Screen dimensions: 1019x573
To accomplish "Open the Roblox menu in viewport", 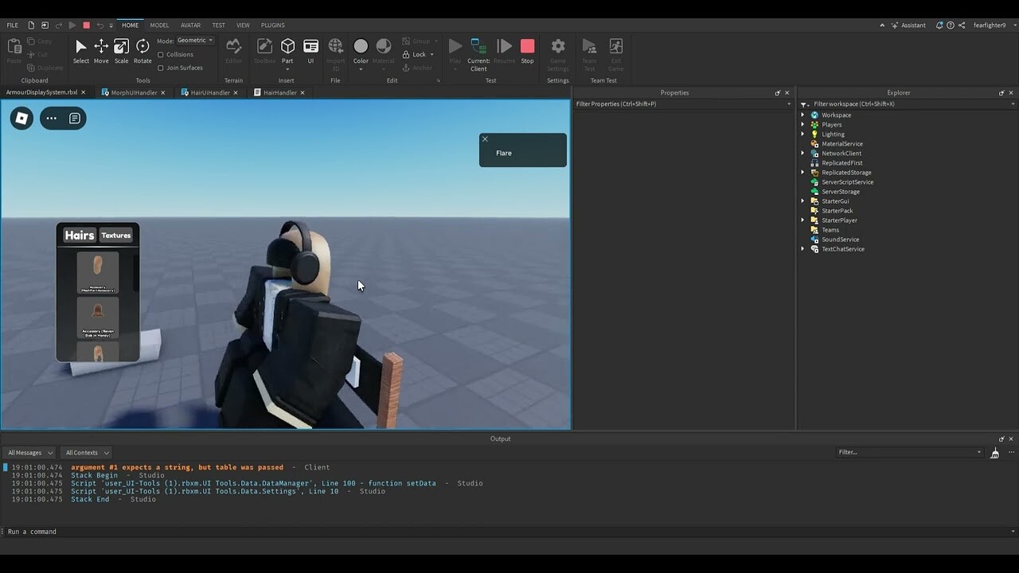I will 21,119.
